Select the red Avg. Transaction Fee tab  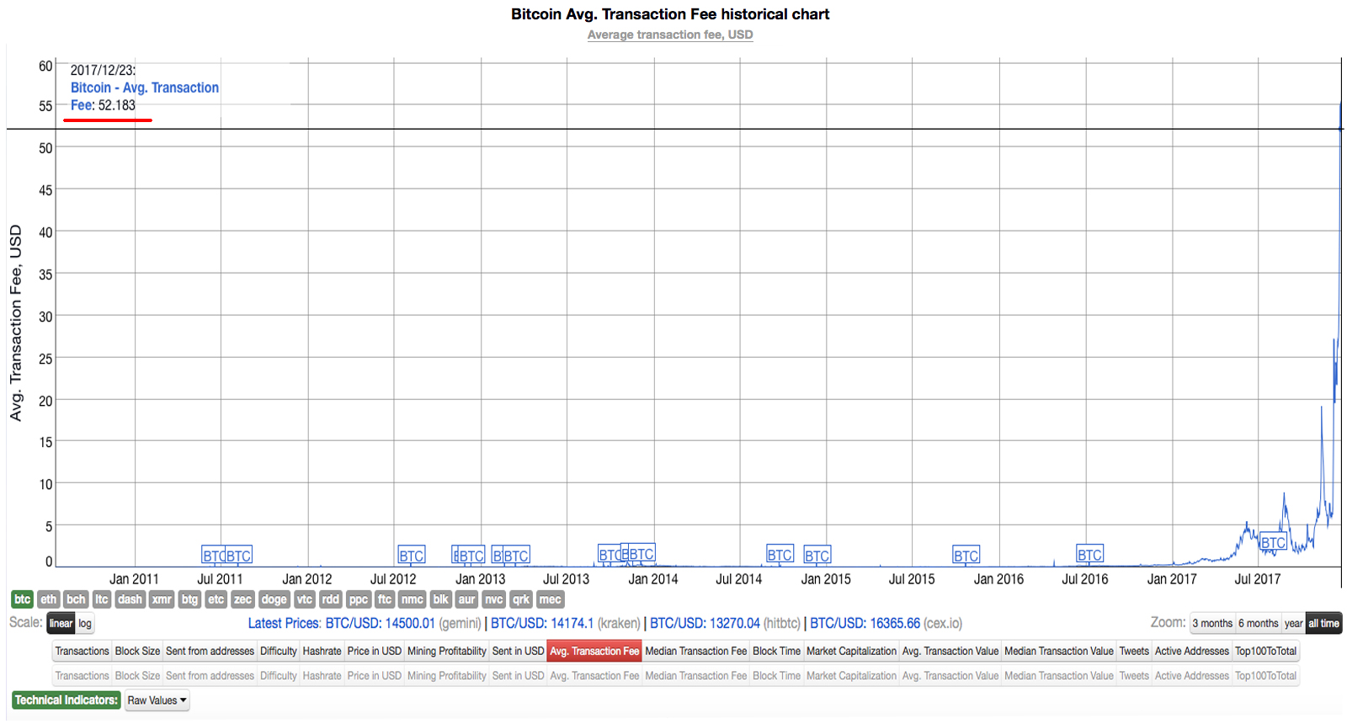(x=594, y=652)
